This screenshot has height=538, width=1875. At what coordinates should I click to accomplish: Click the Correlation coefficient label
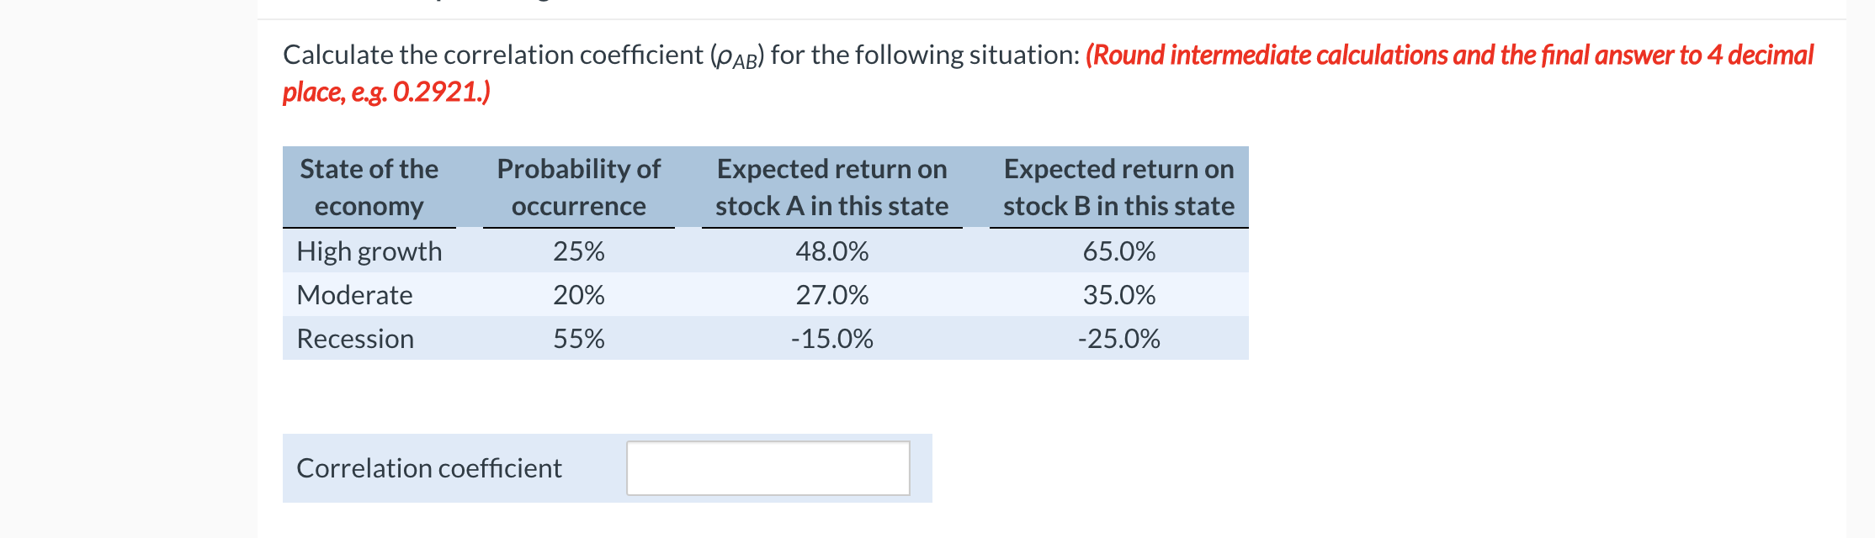pyautogui.click(x=429, y=467)
